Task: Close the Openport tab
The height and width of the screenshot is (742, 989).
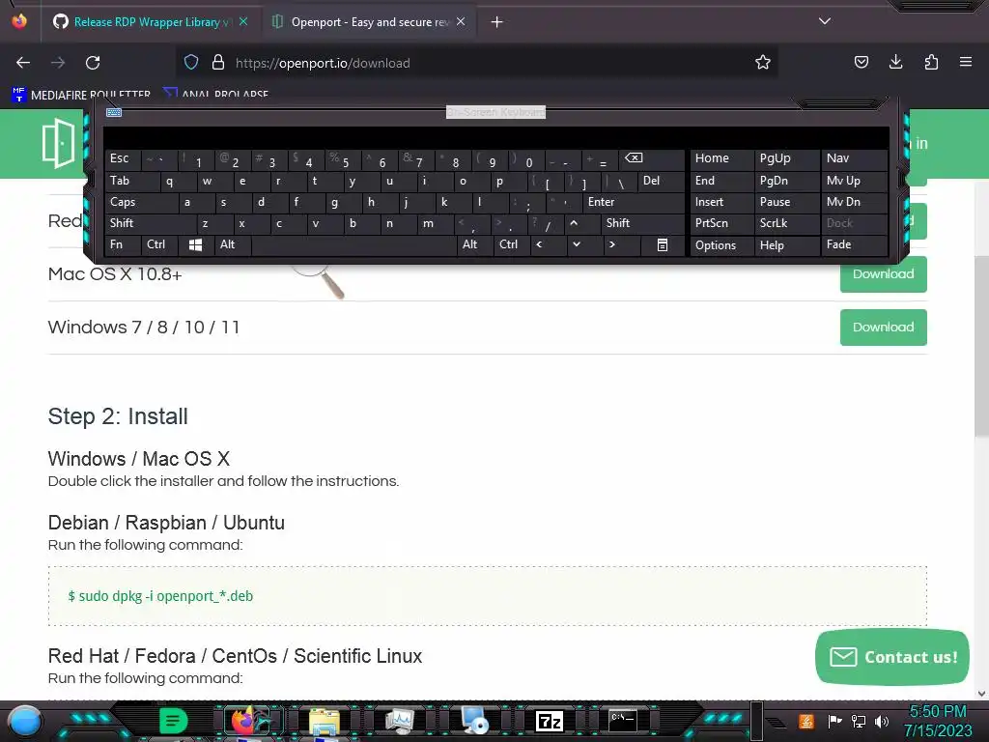Action: click(x=461, y=22)
